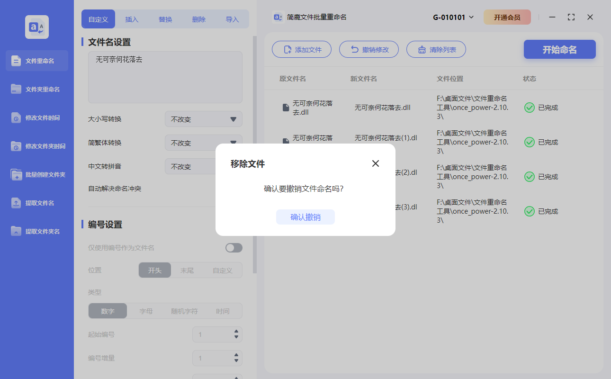Enable 仅使用编号作为文件名 toggle
Image resolution: width=611 pixels, height=379 pixels.
[x=234, y=247]
